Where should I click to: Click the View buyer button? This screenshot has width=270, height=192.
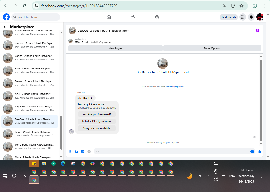[x=115, y=48]
